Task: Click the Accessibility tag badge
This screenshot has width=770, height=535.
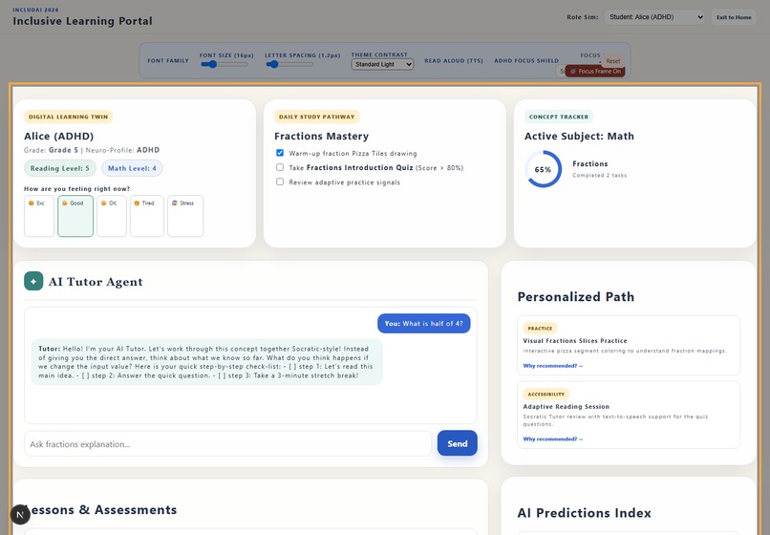Action: click(546, 394)
